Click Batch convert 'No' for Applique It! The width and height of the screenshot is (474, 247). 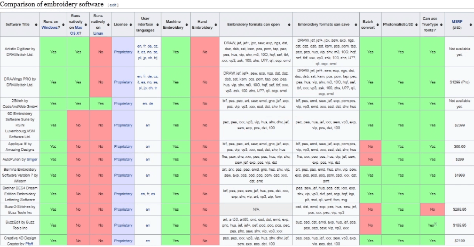click(370, 147)
